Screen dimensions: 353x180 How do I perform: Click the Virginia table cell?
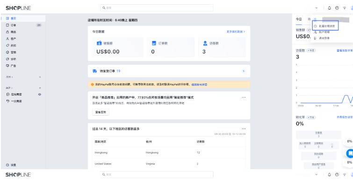[x=151, y=164]
